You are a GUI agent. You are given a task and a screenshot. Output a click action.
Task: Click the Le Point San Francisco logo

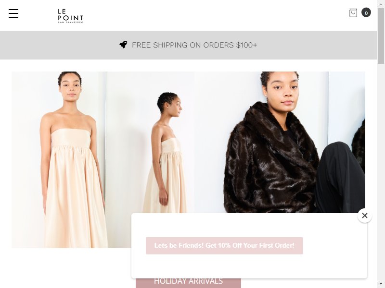pyautogui.click(x=71, y=16)
